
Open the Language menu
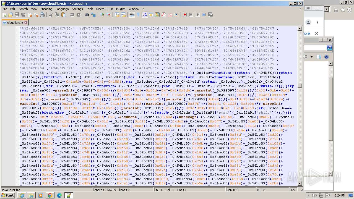click(62, 9)
